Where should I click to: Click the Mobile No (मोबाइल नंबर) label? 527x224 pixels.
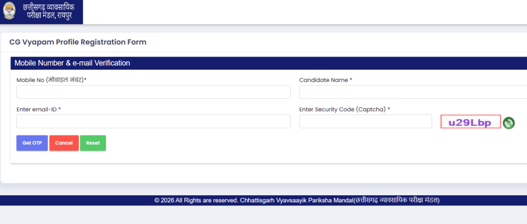click(x=51, y=80)
